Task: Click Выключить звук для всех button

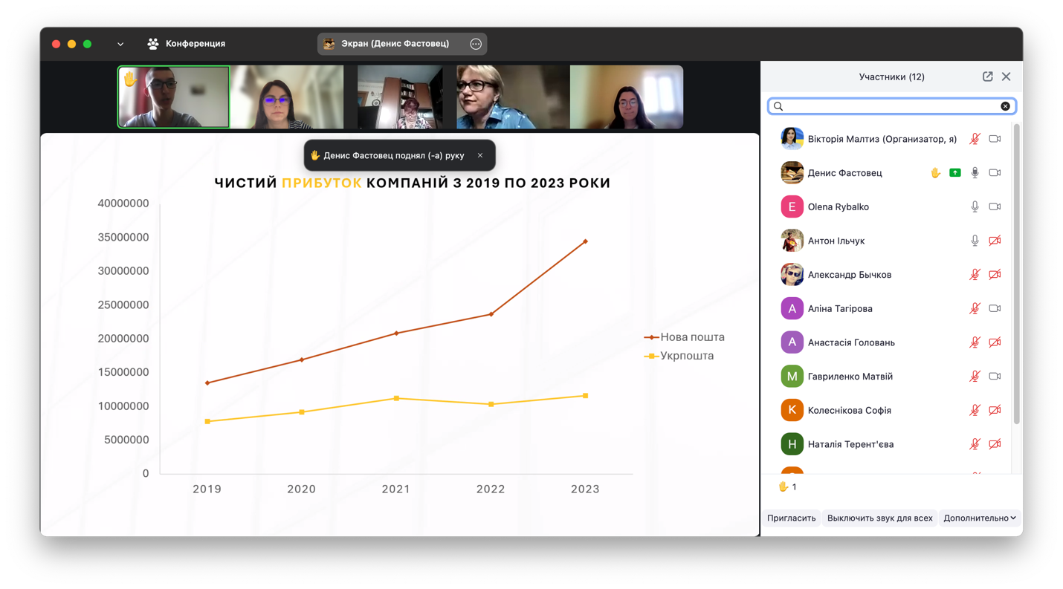Action: (879, 518)
